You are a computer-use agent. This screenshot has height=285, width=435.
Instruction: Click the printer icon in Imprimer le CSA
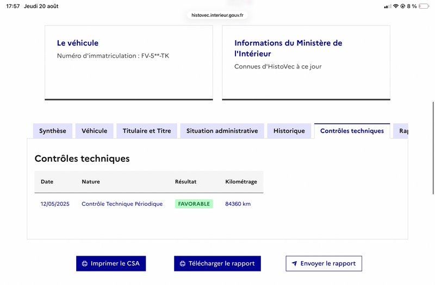[x=85, y=264]
